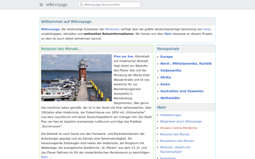Image resolution: width=255 pixels, height=159 pixels.
Task: Open the Plau am See lighthouse photo
Action: pos(76,78)
